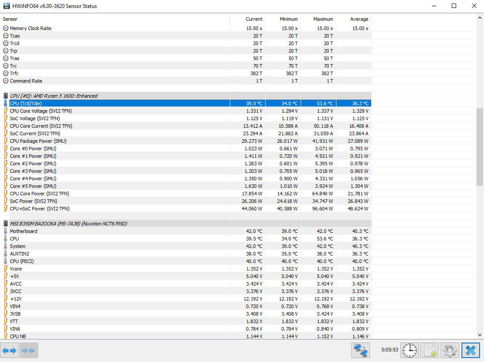Click the Sensor column header

click(115, 19)
